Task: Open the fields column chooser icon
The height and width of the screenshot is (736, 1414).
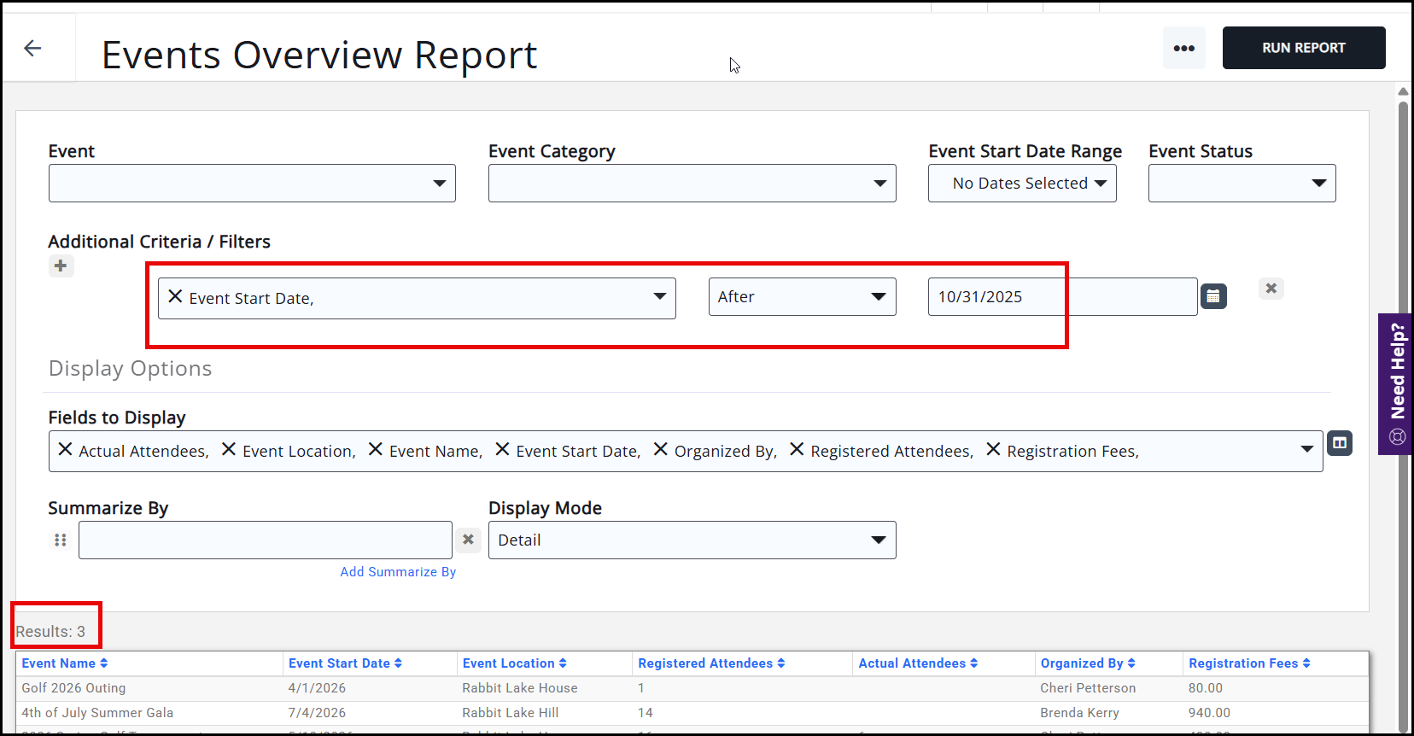Action: click(x=1340, y=443)
